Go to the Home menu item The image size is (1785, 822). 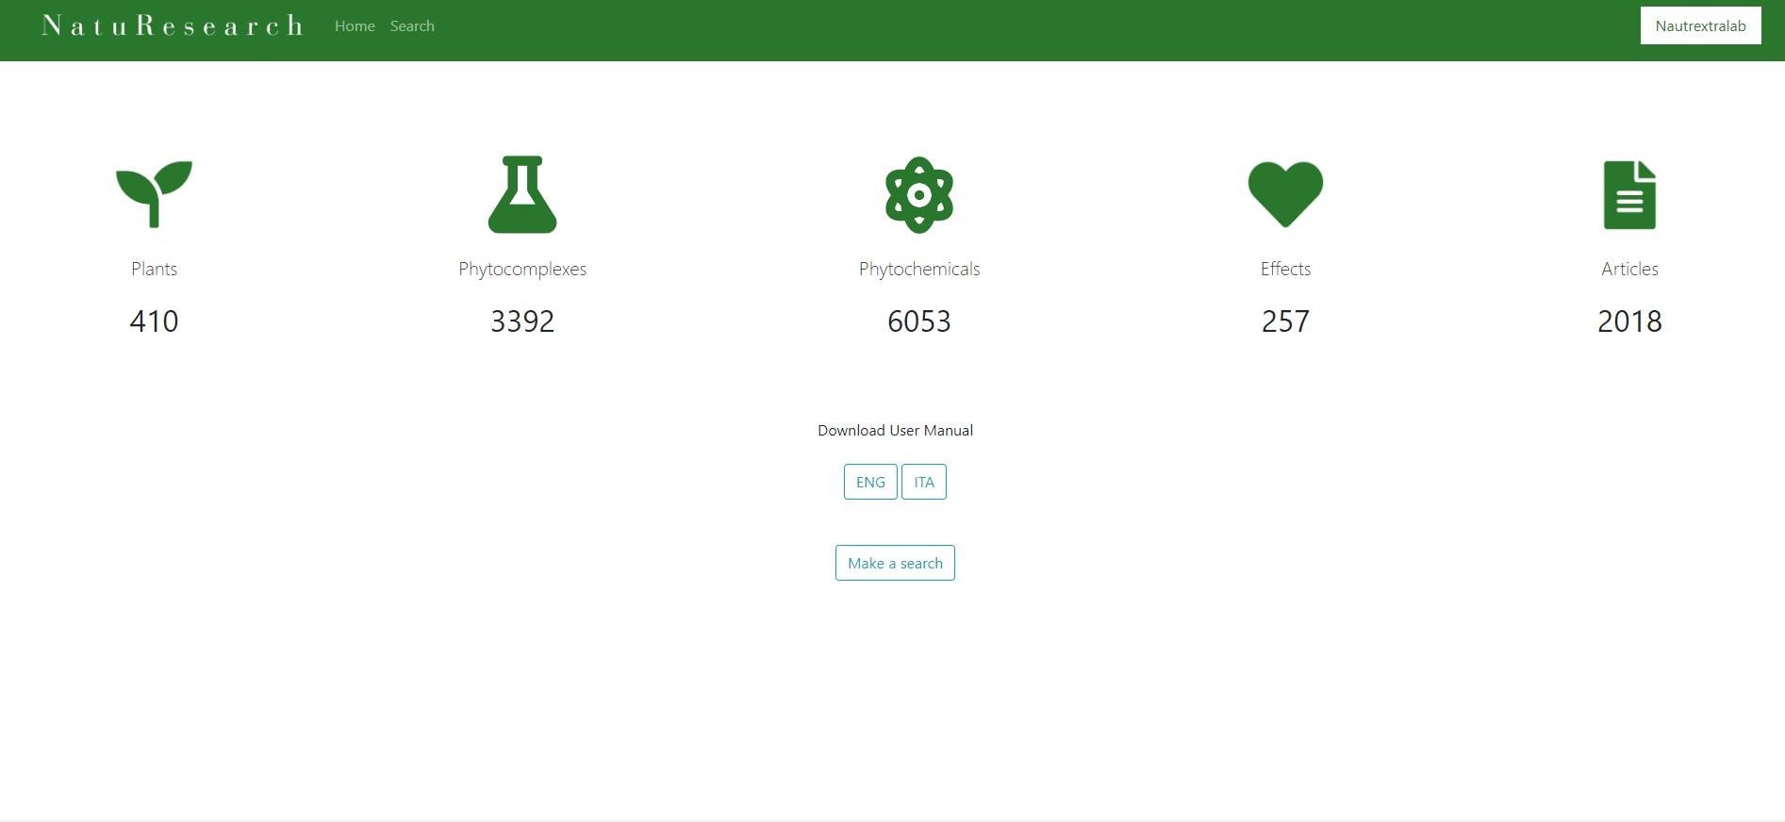355,26
